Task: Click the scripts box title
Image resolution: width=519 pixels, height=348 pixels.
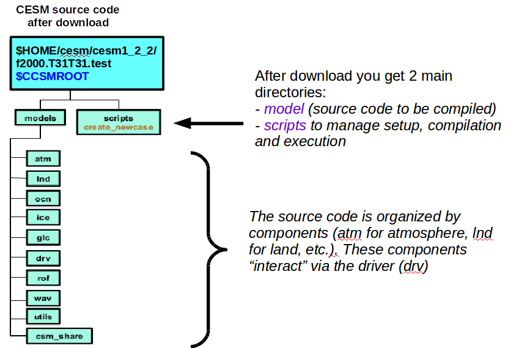Action: point(119,117)
